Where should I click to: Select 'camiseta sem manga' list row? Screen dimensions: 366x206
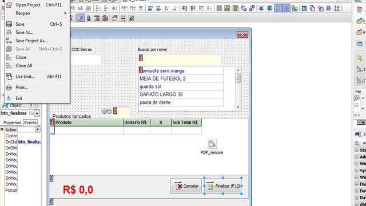pyautogui.click(x=181, y=70)
